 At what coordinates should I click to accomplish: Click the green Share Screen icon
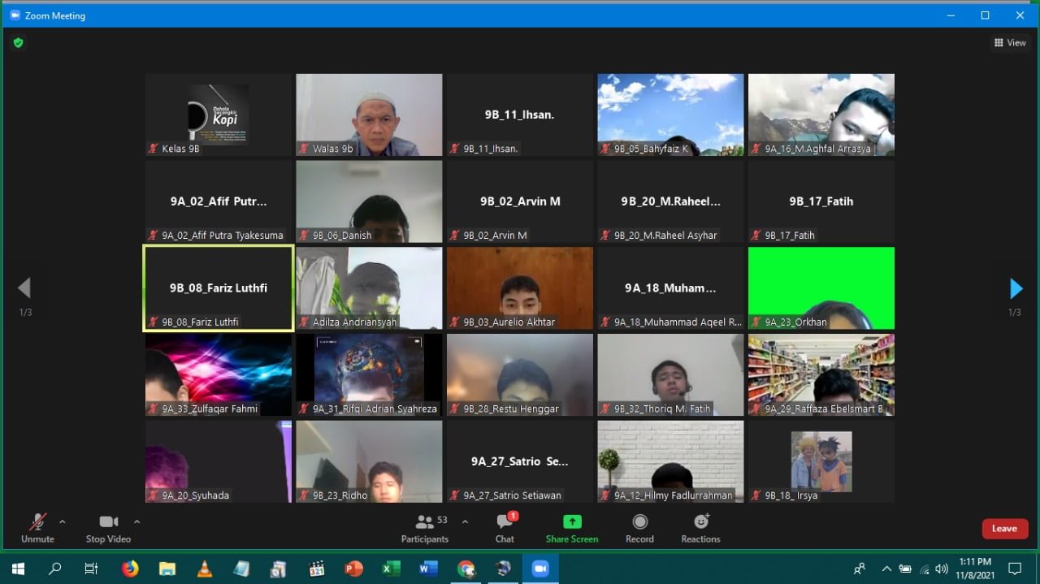(x=572, y=522)
